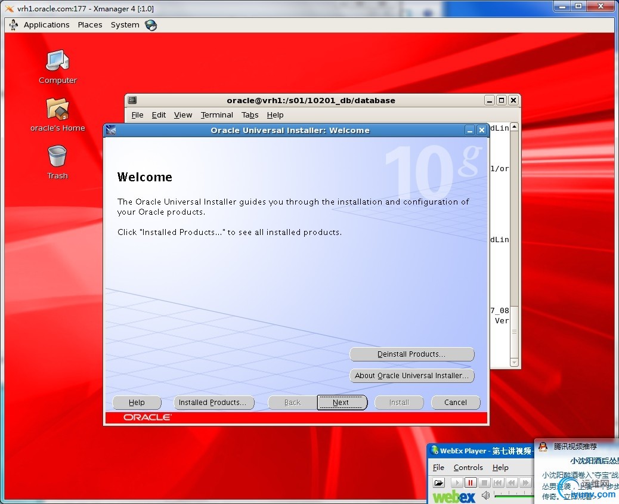619x504 pixels.
Task: Maximize the terminal window
Action: pos(502,100)
